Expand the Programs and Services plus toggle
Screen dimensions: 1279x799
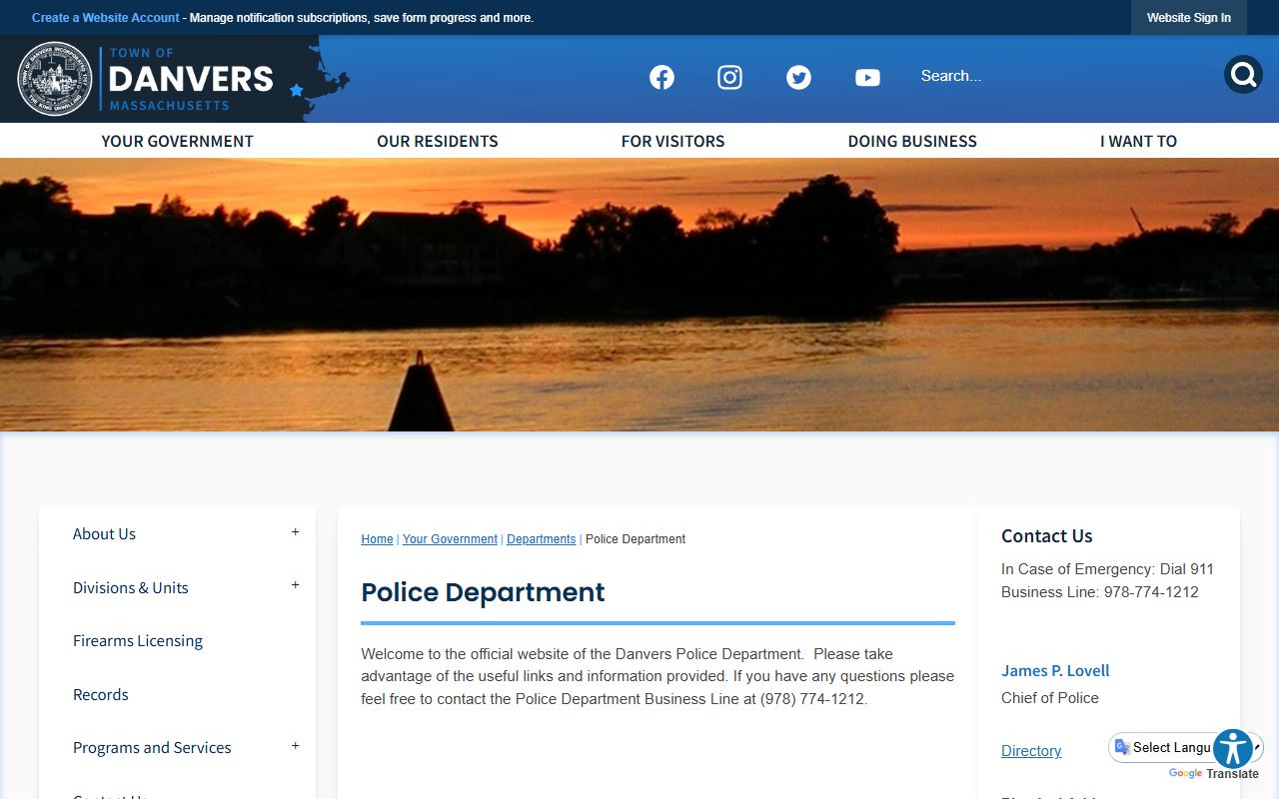coord(295,746)
